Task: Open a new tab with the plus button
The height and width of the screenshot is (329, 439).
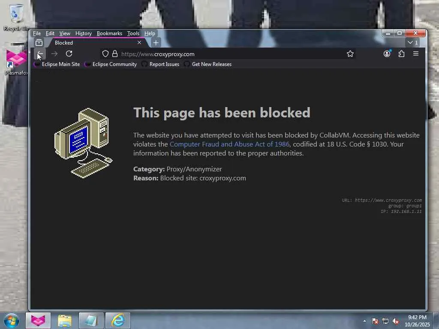Action: point(156,42)
